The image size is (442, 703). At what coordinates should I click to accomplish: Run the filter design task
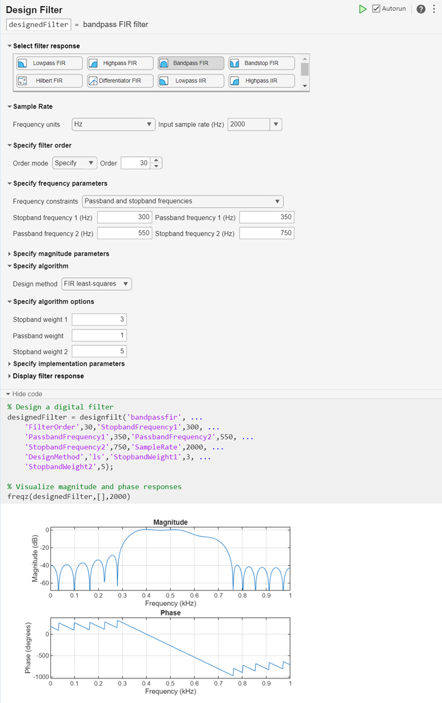click(363, 9)
